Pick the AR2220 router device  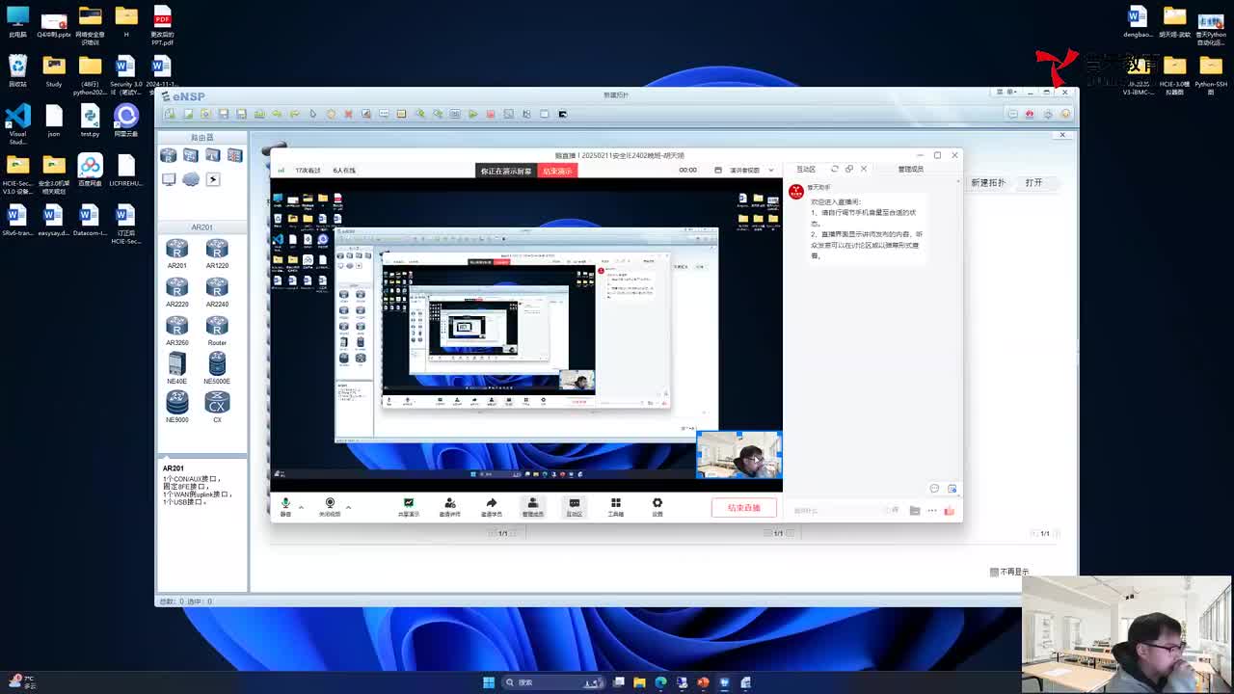click(x=176, y=292)
